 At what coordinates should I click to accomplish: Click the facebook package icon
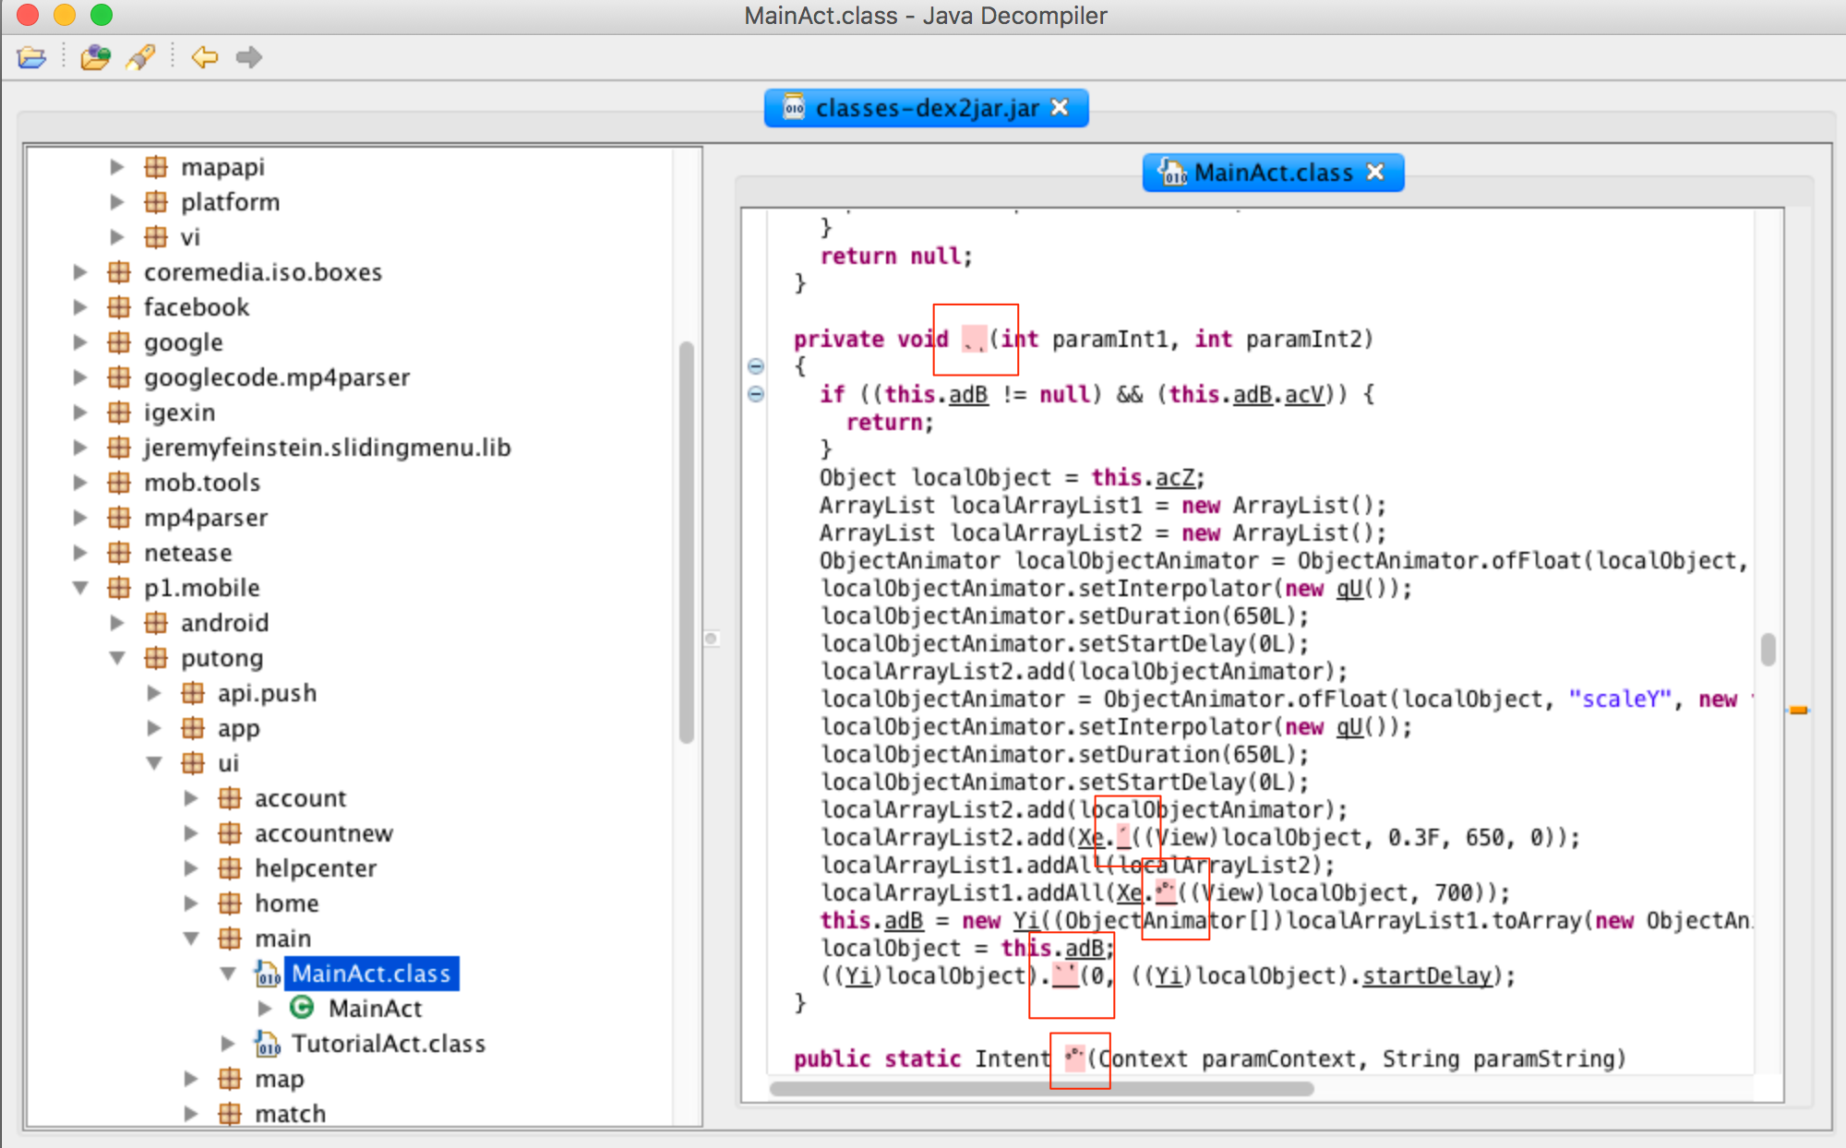119,307
